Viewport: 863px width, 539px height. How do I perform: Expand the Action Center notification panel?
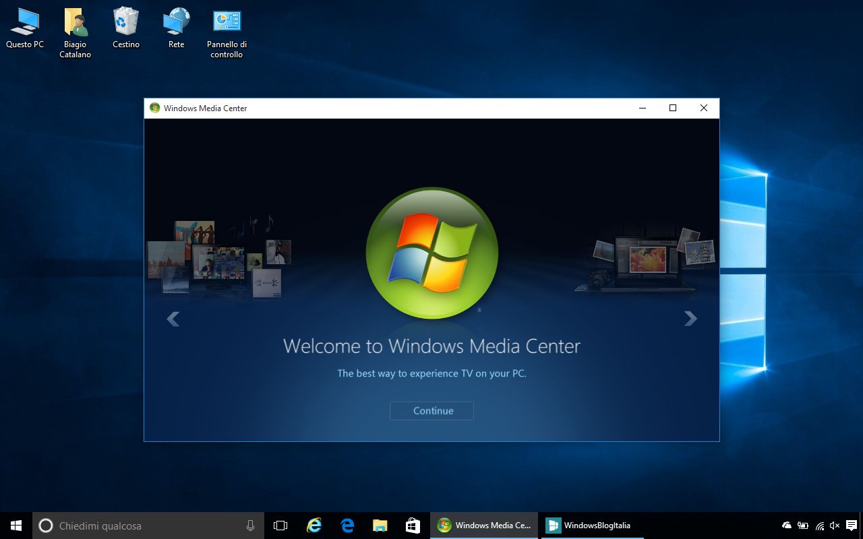[851, 525]
